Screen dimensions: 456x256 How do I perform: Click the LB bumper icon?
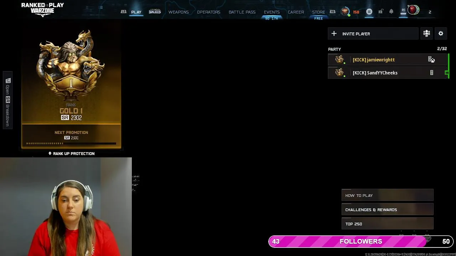click(x=123, y=12)
